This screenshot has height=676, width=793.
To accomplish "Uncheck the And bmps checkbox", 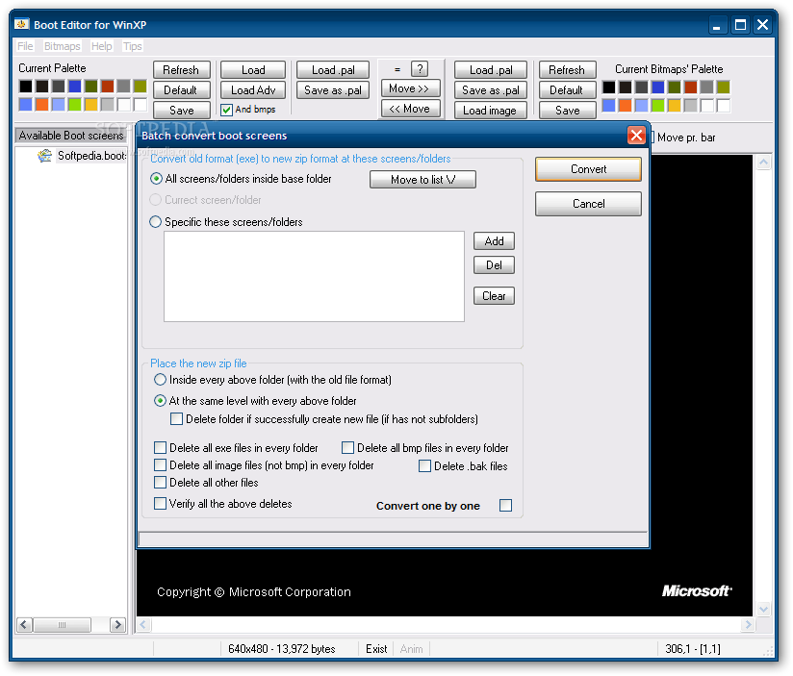I will [227, 110].
